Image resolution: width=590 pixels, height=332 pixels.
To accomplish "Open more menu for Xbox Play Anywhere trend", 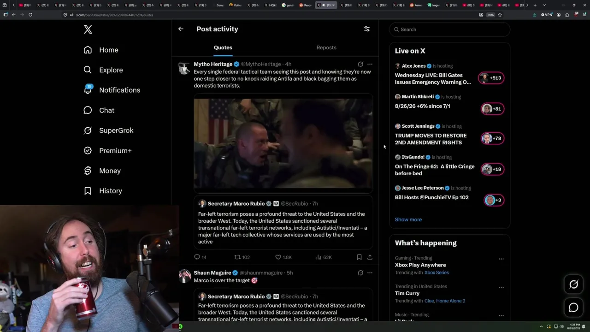I will click(501, 259).
